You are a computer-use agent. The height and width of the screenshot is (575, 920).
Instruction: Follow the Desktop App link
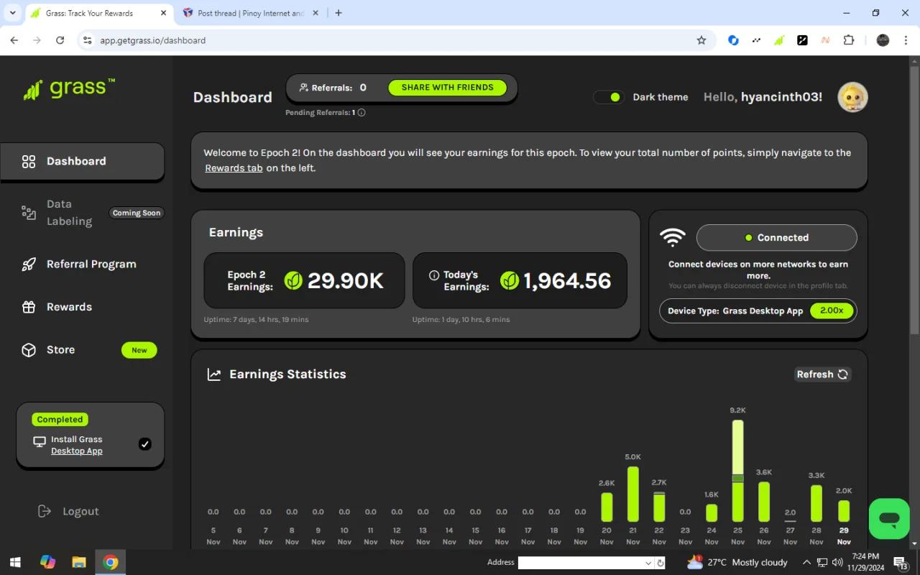(77, 451)
